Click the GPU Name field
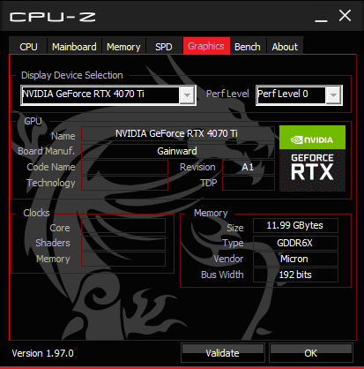Screen dimensions: 364x369 pyautogui.click(x=178, y=134)
